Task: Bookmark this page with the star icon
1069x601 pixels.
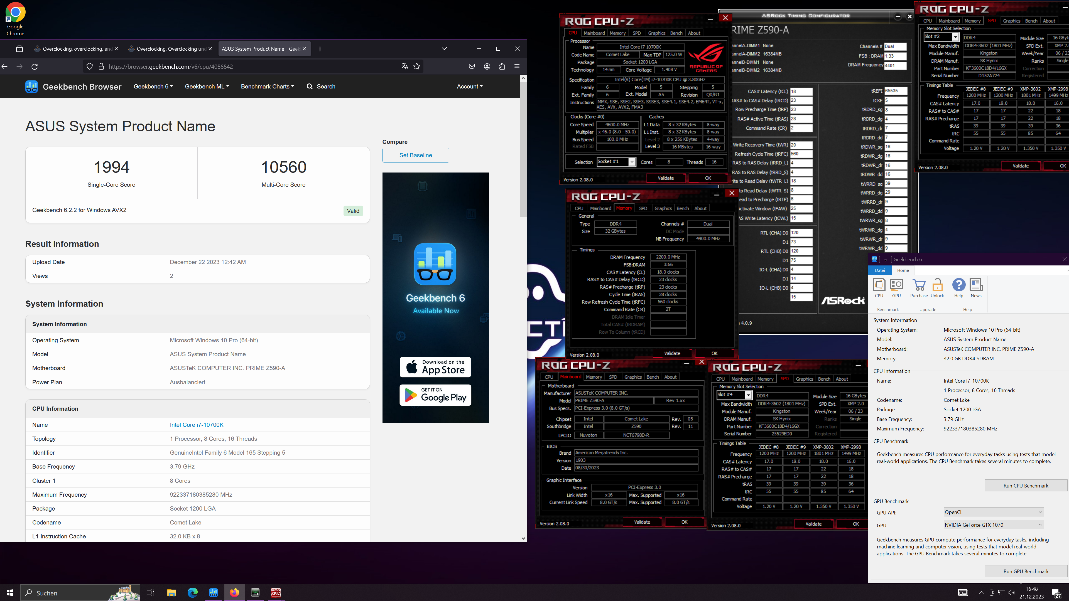Action: pos(417,66)
